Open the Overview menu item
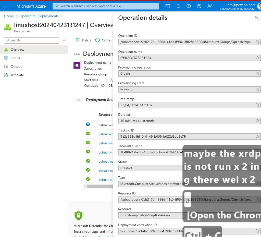The width and height of the screenshot is (261, 237). (34, 50)
